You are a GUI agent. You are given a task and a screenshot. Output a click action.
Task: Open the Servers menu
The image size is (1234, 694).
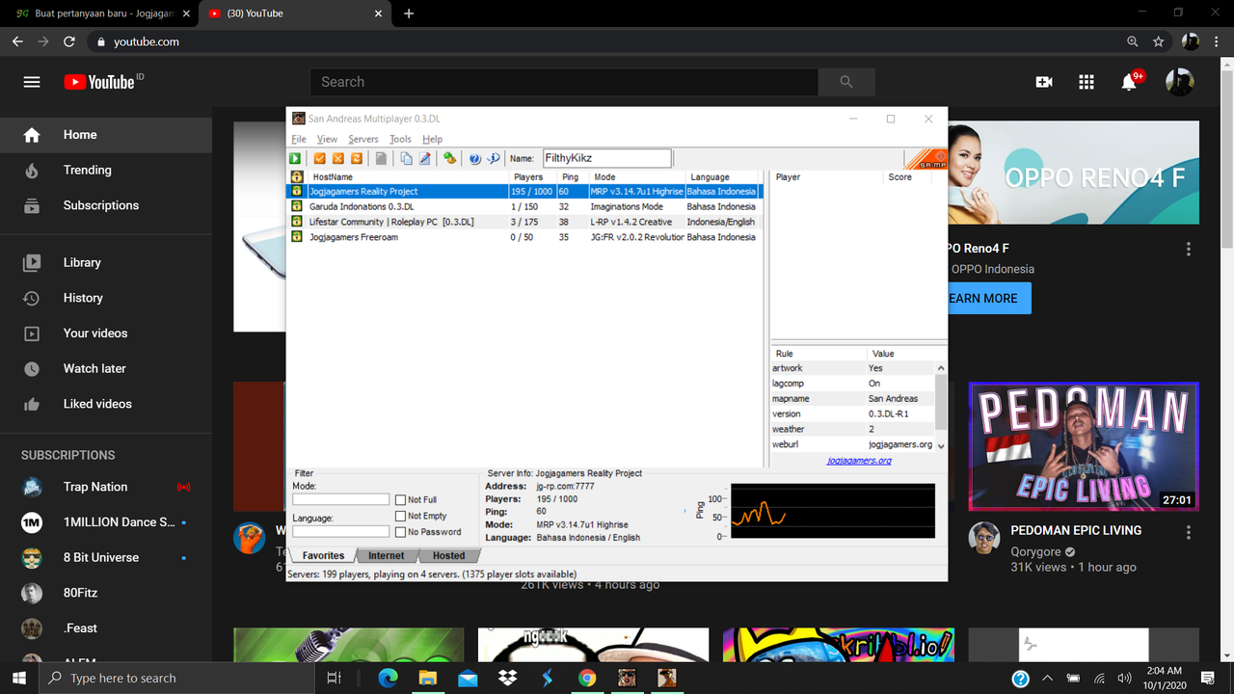click(x=363, y=139)
